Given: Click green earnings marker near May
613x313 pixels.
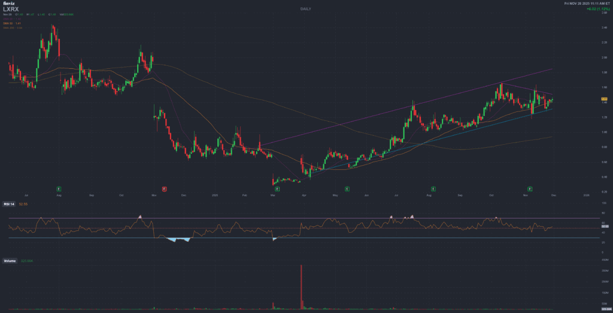Looking at the screenshot, I should (347, 189).
